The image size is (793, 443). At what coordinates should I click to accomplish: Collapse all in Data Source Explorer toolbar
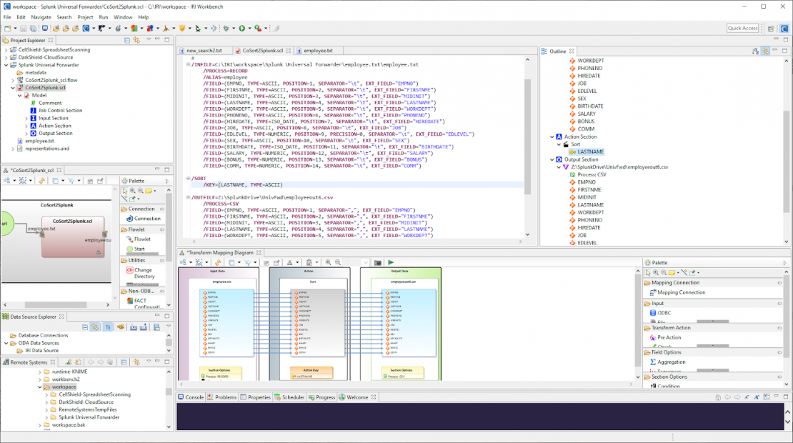85,327
